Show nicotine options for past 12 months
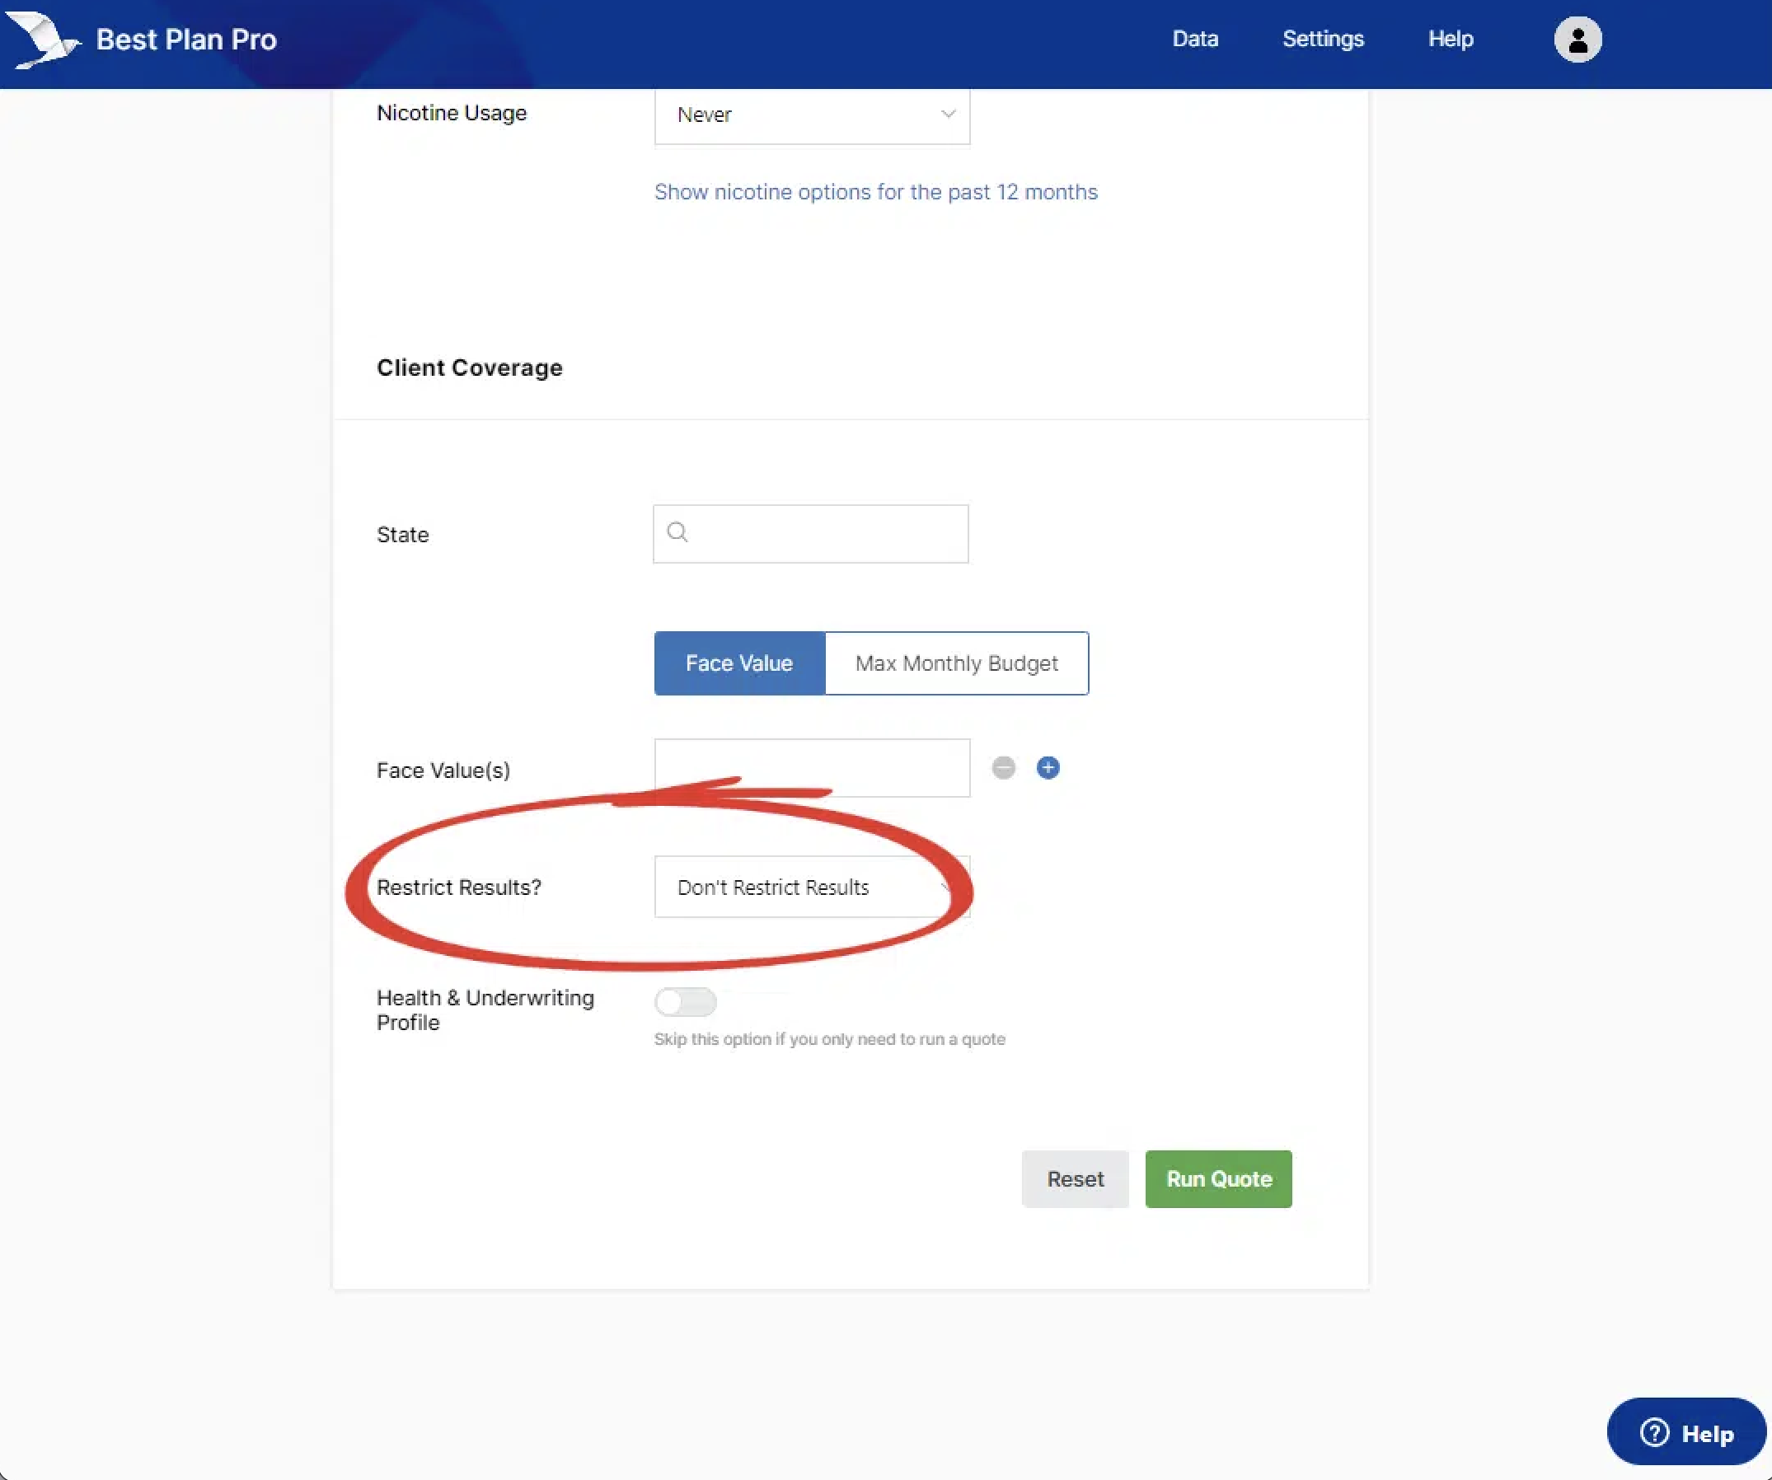This screenshot has width=1772, height=1480. [875, 192]
